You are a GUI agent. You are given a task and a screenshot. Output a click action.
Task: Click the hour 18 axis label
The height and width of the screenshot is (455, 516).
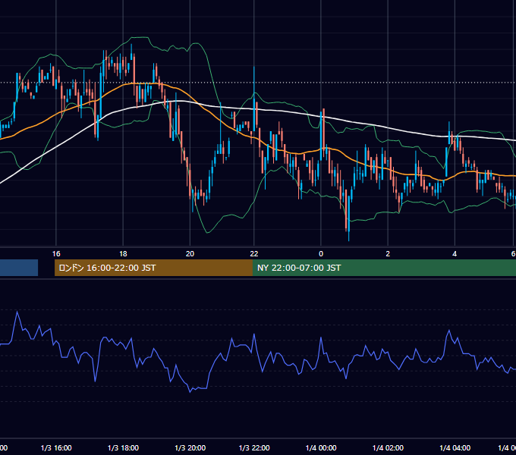123,253
